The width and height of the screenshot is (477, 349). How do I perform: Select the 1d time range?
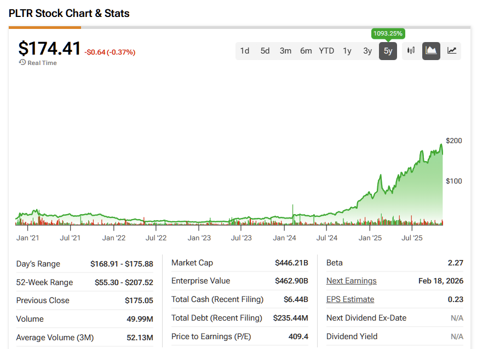pos(245,51)
